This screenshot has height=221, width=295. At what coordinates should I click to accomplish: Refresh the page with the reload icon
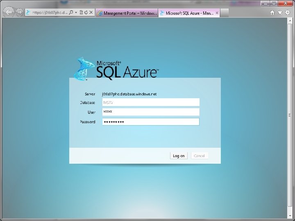pyautogui.click(x=86, y=12)
